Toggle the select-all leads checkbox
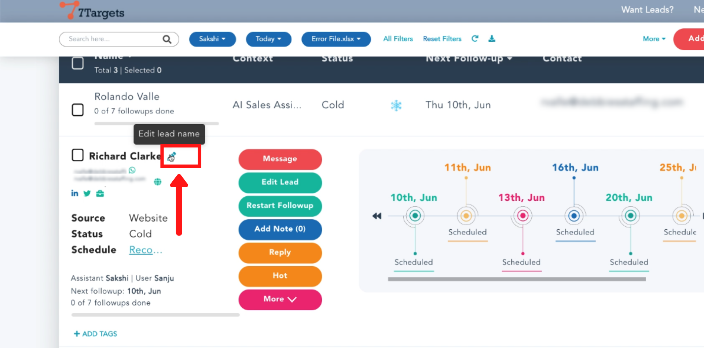The height and width of the screenshot is (348, 704). click(77, 63)
